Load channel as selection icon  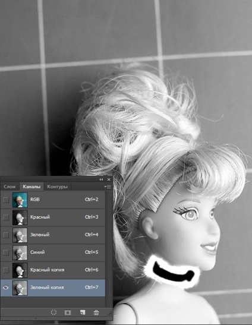click(53, 312)
